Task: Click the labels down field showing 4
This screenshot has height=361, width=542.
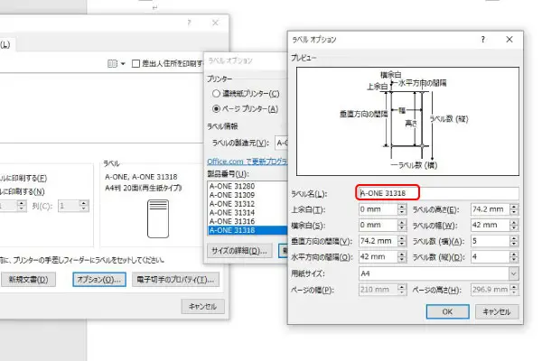Action: coord(491,257)
